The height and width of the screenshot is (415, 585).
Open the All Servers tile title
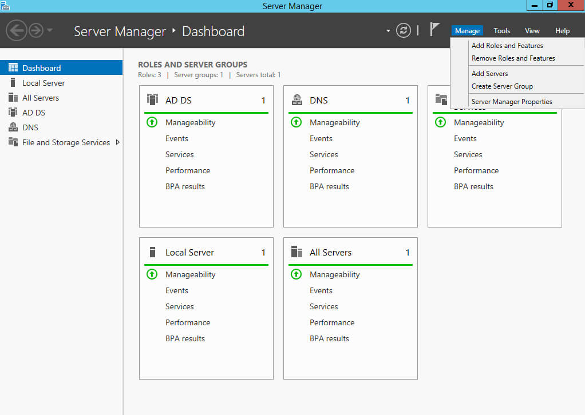(330, 253)
